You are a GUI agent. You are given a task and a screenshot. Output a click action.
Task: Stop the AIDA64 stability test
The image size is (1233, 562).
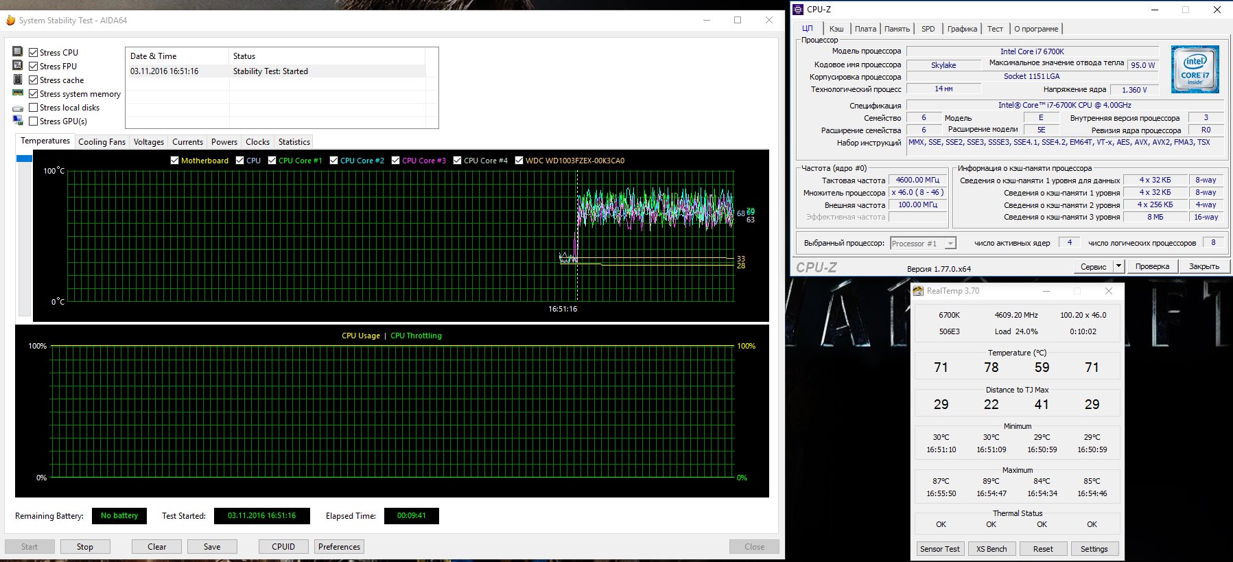[x=85, y=547]
